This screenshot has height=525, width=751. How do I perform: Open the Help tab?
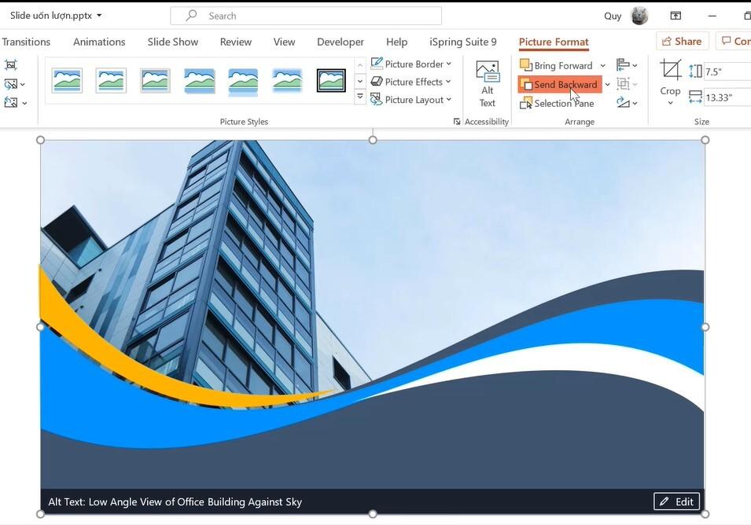coord(396,42)
